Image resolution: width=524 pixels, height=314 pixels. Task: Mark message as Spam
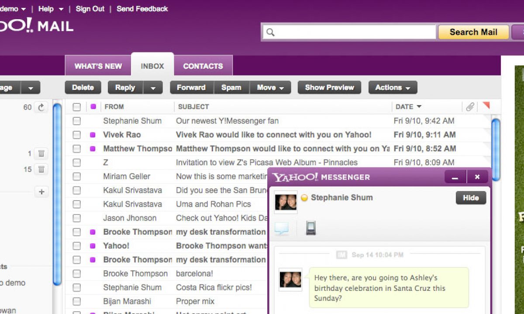pyautogui.click(x=231, y=88)
